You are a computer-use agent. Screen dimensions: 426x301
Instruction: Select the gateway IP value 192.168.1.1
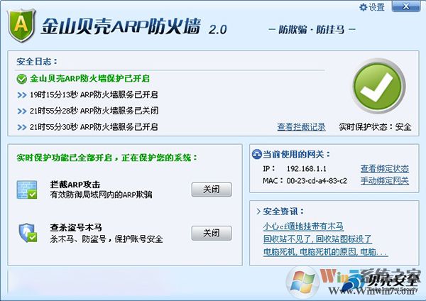coord(307,169)
